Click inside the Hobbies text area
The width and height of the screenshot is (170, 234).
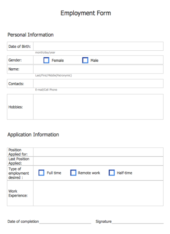coord(98,107)
